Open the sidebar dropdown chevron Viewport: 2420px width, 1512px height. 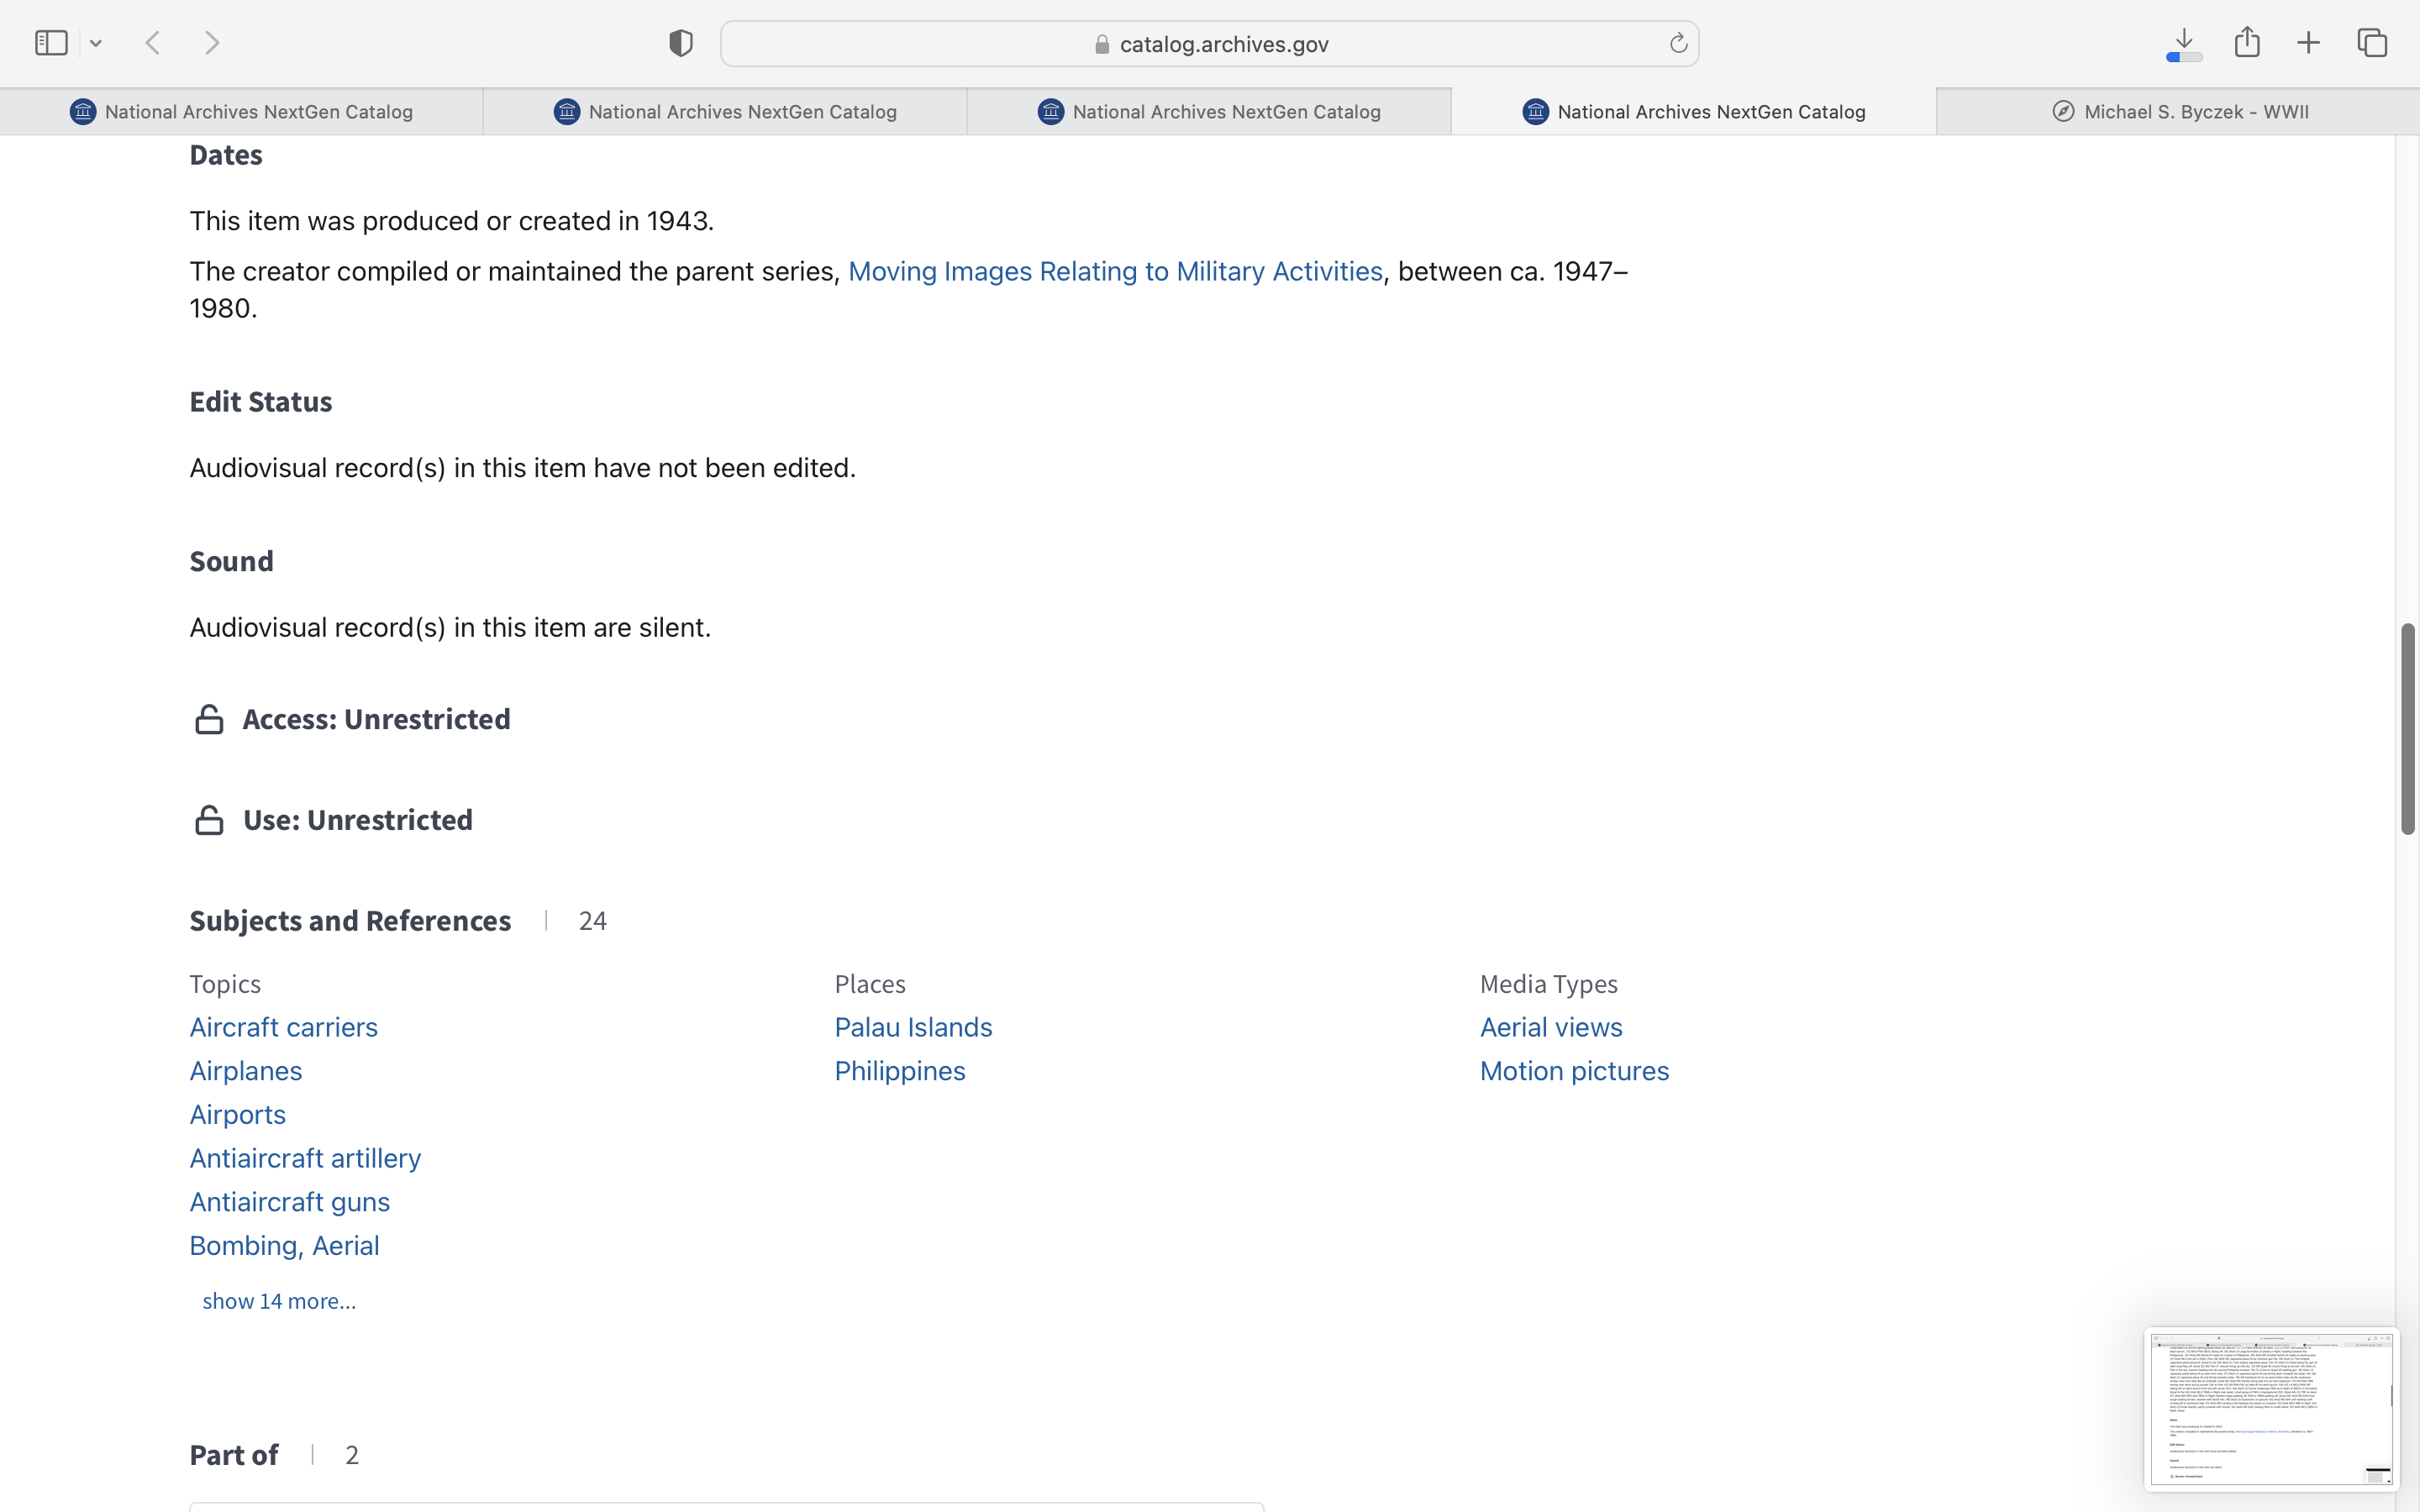pos(96,43)
